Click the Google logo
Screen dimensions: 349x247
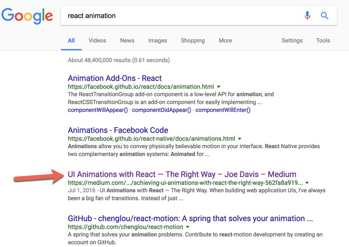click(x=27, y=16)
